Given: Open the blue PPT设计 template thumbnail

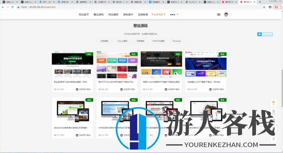Looking at the screenshot, I should [206, 65].
